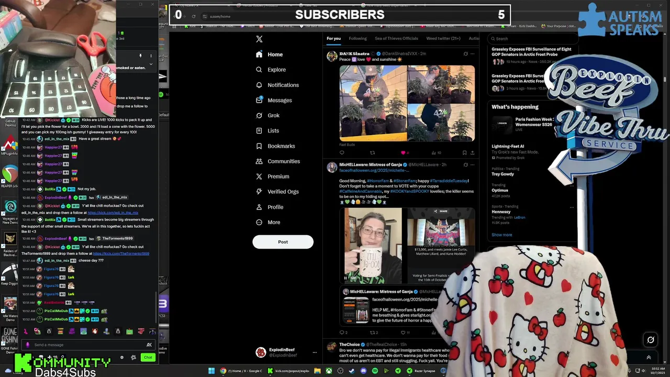
Task: Click the X logo in the sidebar
Action: tap(259, 39)
